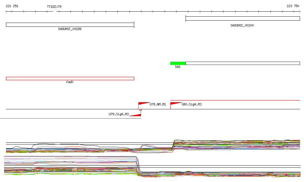Select the U80.SigA.M3 red flag
The height and width of the screenshot is (182, 306).
click(175, 104)
